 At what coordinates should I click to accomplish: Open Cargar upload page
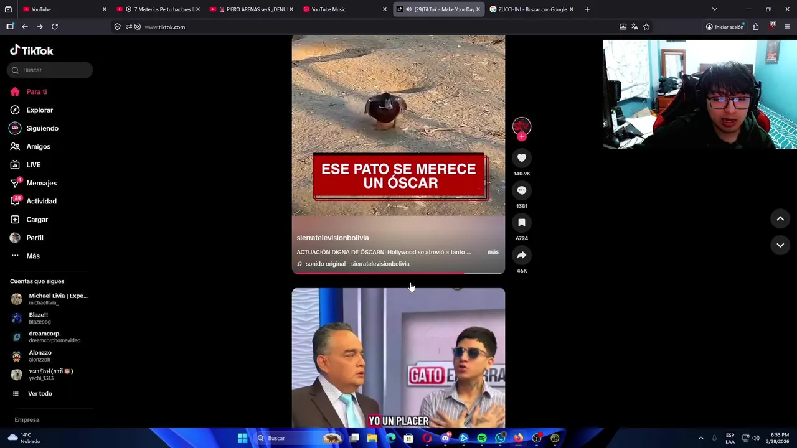29,220
